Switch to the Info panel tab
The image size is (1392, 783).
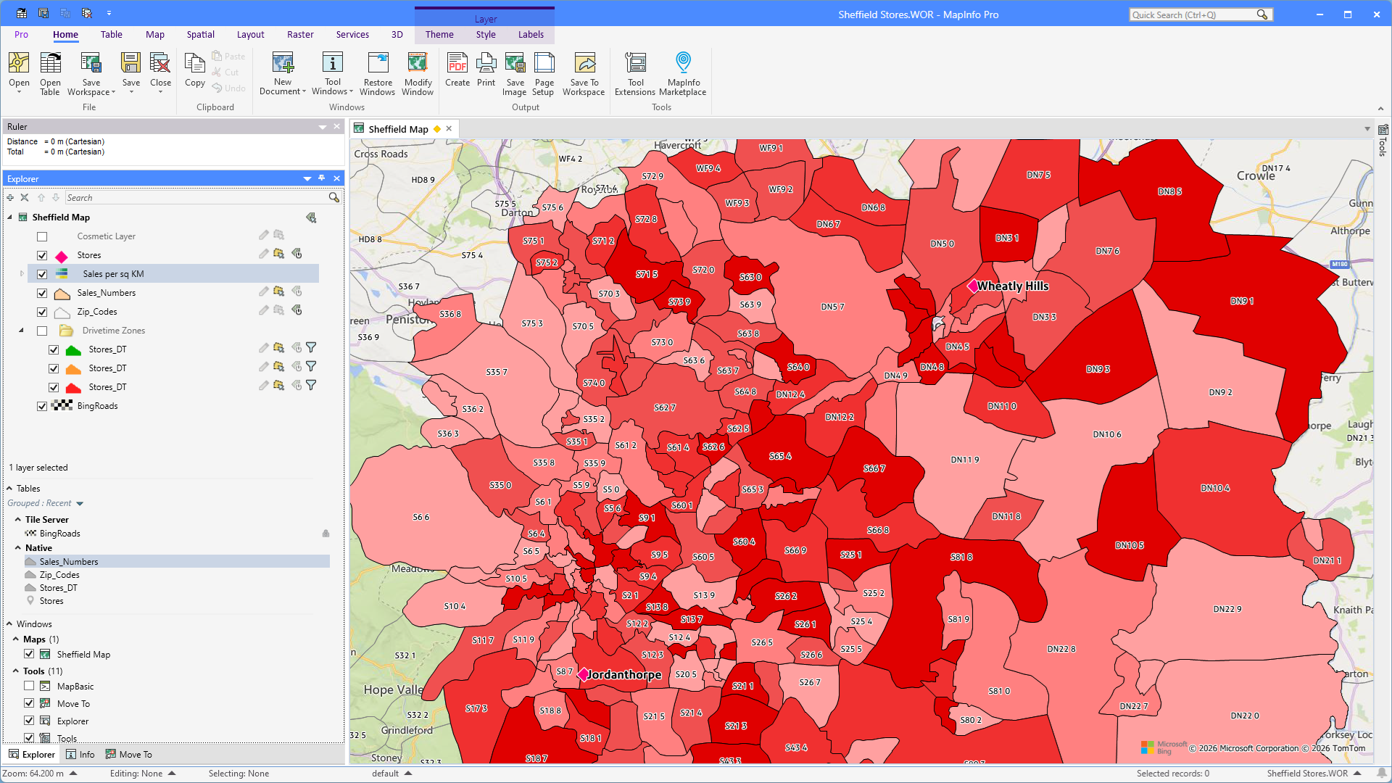coord(80,754)
